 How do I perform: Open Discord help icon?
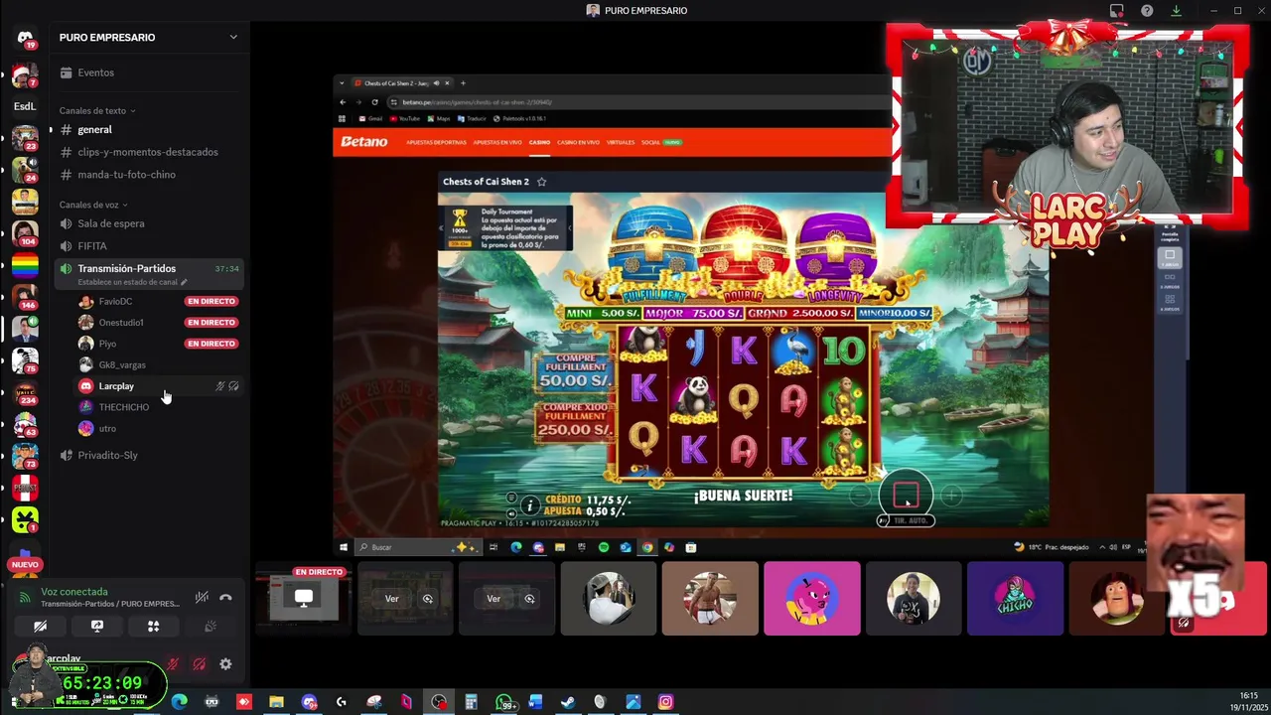(1147, 11)
